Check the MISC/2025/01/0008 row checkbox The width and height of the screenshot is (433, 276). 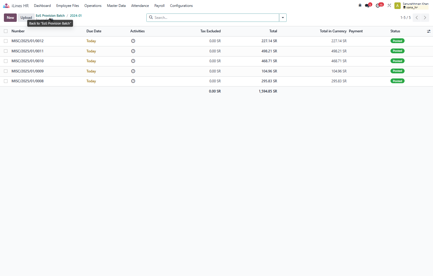6,81
